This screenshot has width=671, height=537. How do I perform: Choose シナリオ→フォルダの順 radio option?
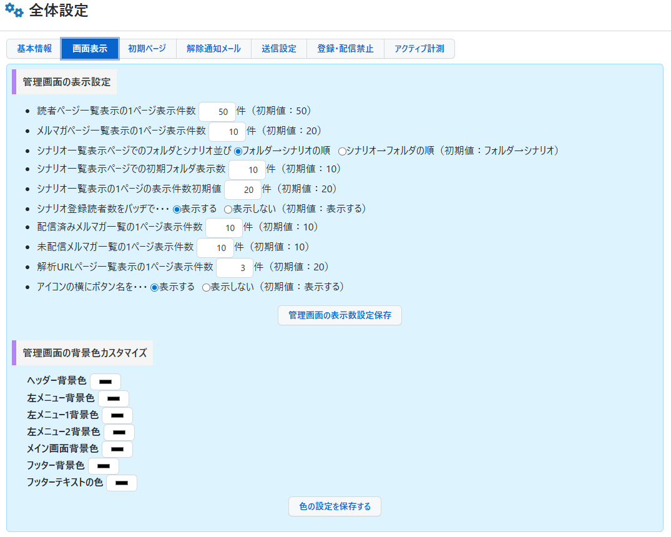point(342,151)
